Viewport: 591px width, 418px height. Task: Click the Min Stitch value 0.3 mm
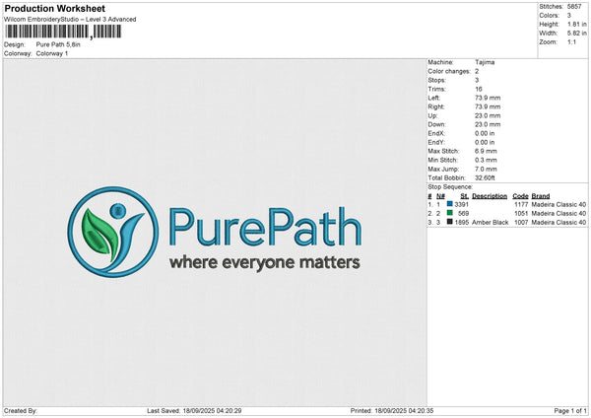(486, 160)
